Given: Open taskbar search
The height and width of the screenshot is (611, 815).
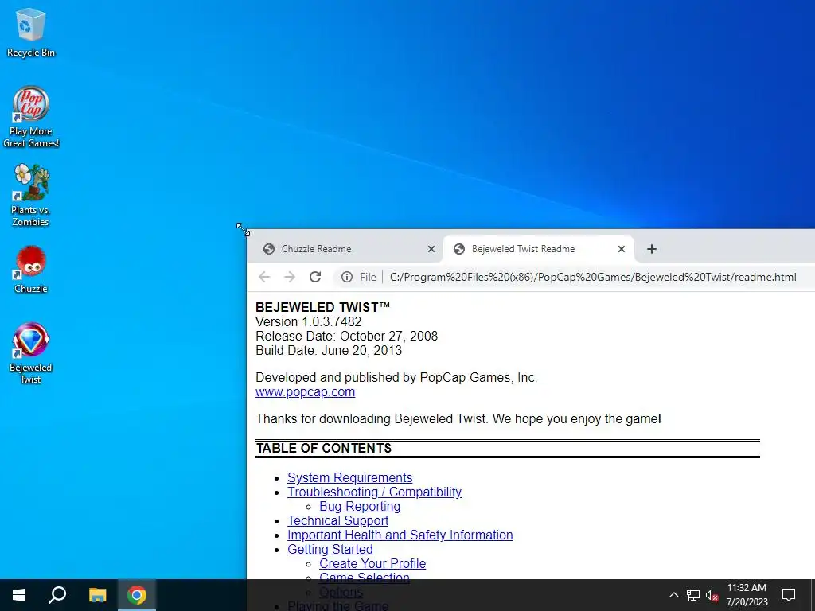Looking at the screenshot, I should click(x=57, y=595).
